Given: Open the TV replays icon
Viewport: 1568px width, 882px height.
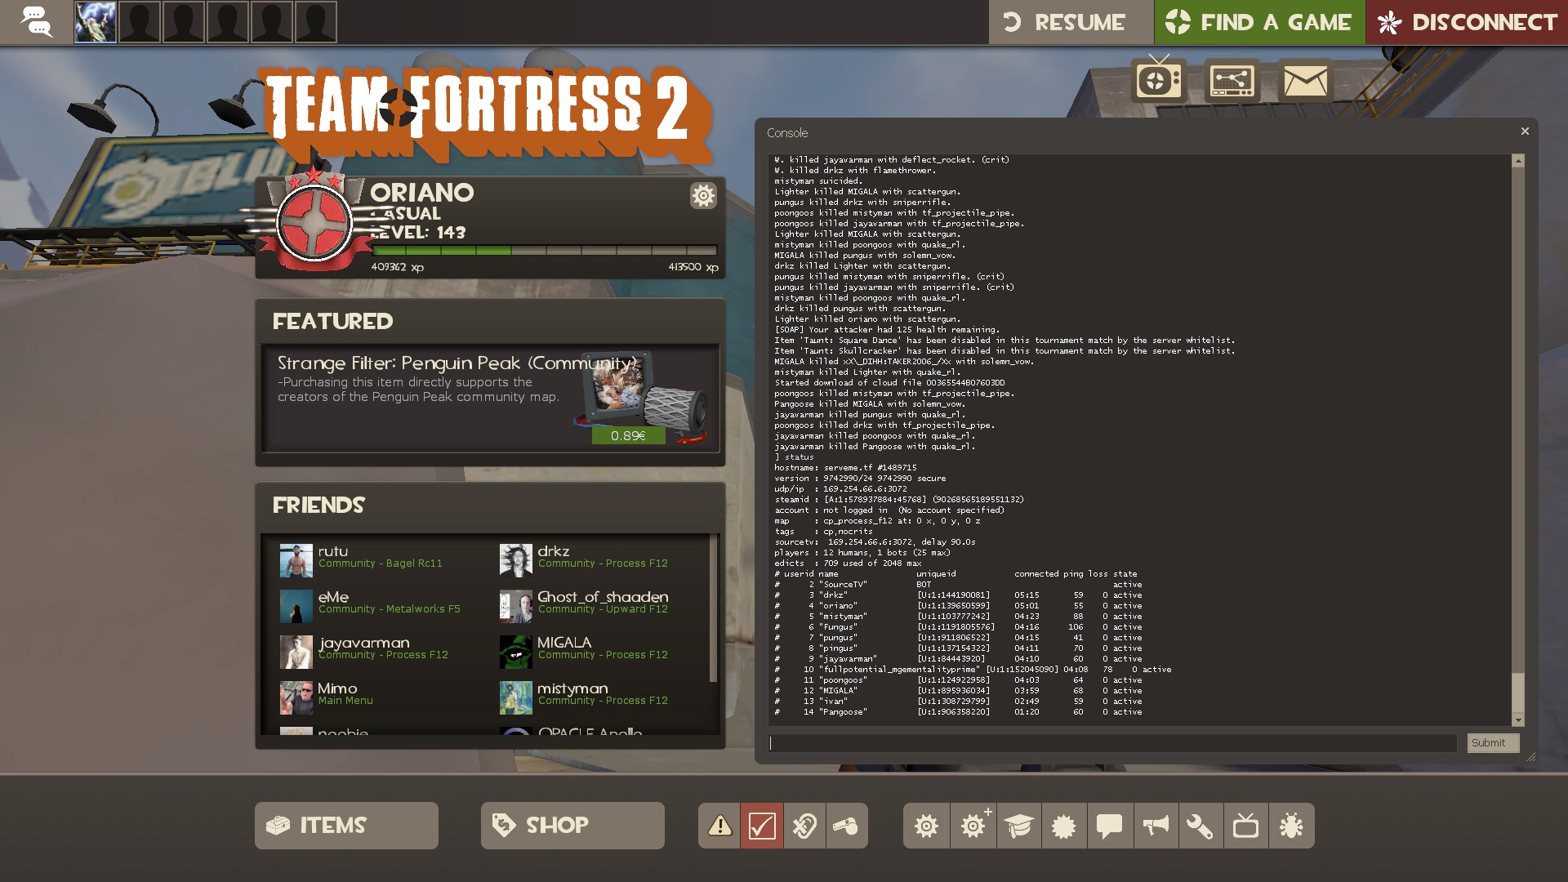Looking at the screenshot, I should (1245, 826).
